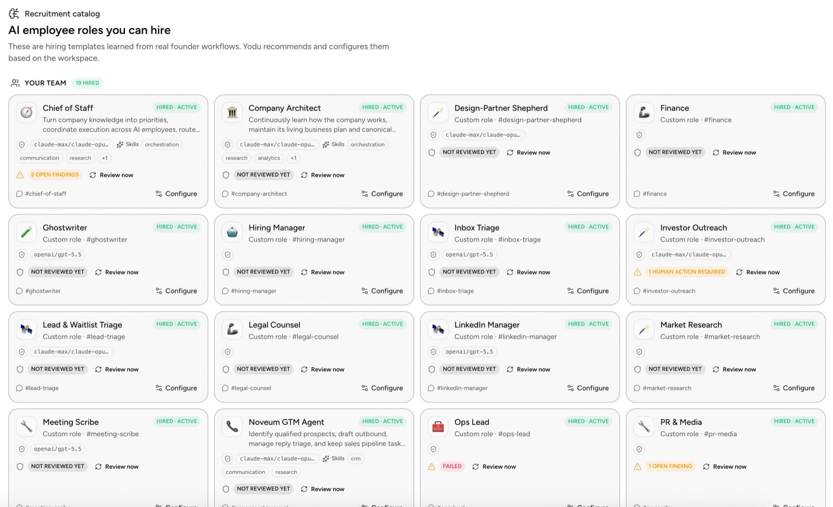The image size is (833, 507).
Task: Click the 2 OPEN FINDINGS badge
Action: (x=55, y=175)
